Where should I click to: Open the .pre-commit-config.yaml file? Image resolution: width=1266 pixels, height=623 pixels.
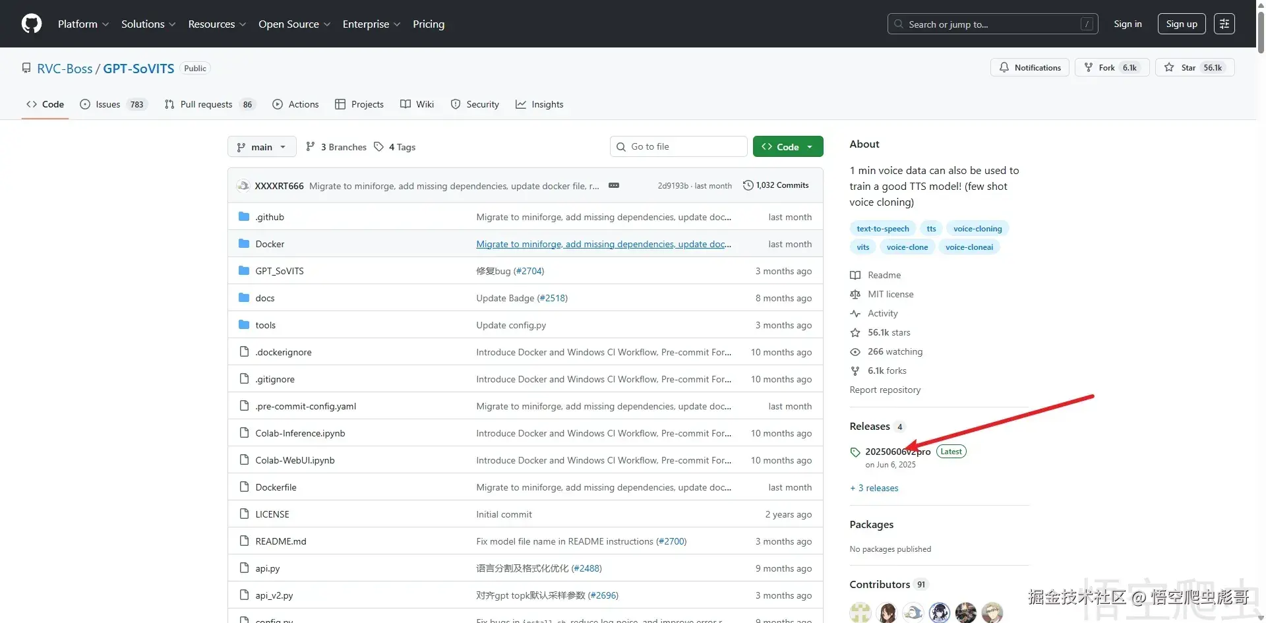coord(306,406)
